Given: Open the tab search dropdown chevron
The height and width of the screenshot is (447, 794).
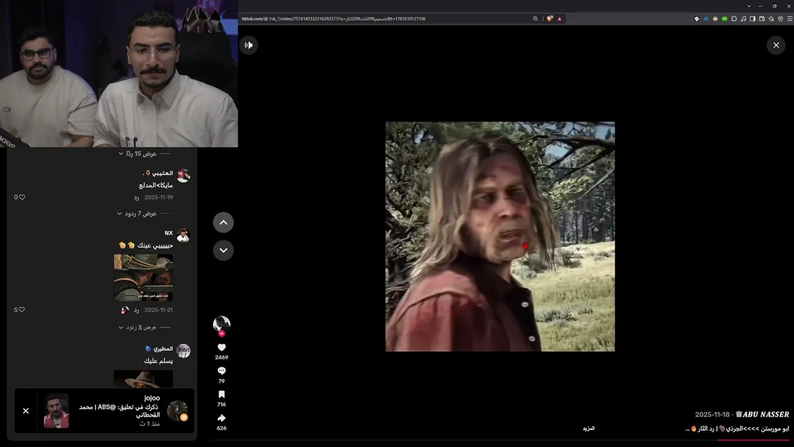Looking at the screenshot, I should point(749,6).
